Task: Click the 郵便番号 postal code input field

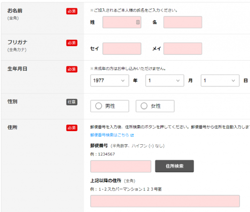Action: (121, 166)
